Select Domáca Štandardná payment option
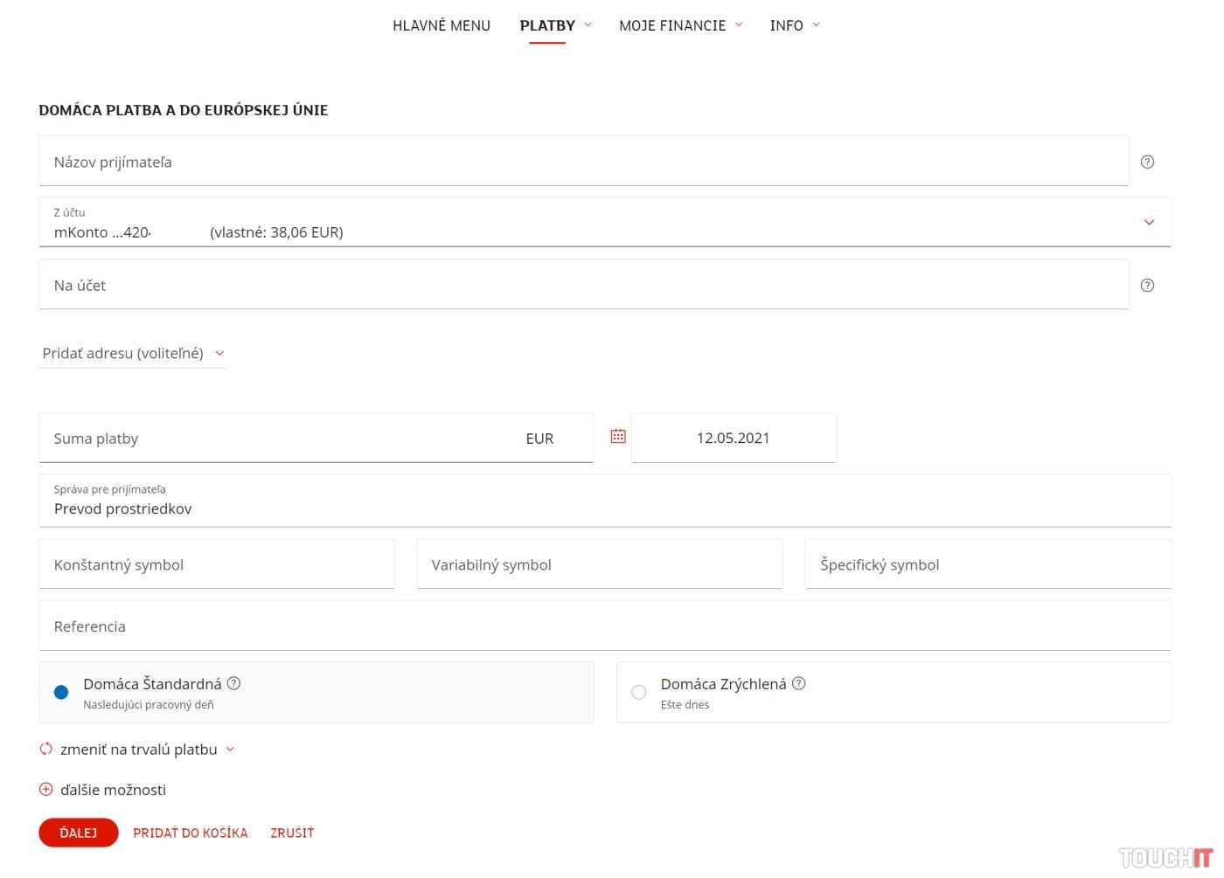This screenshot has height=878, width=1224. [61, 692]
